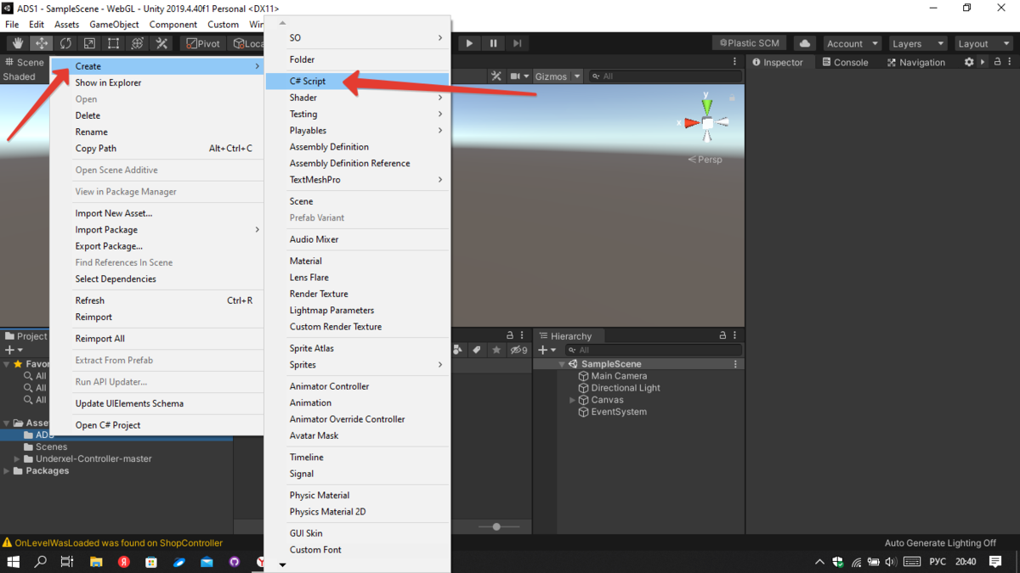
Task: Collapse SampleScene in Hierarchy
Action: [561, 364]
